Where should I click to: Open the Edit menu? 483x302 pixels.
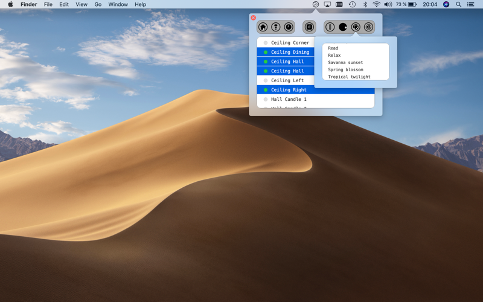tap(64, 4)
